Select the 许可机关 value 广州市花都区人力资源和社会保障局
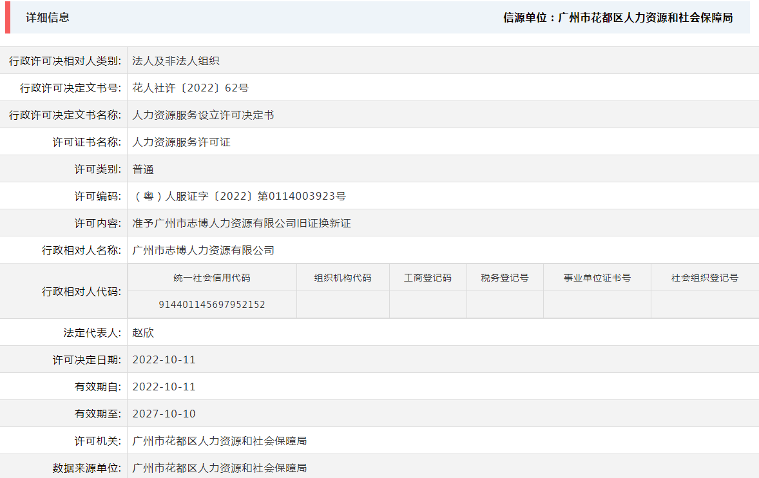The height and width of the screenshot is (478, 759). [219, 441]
